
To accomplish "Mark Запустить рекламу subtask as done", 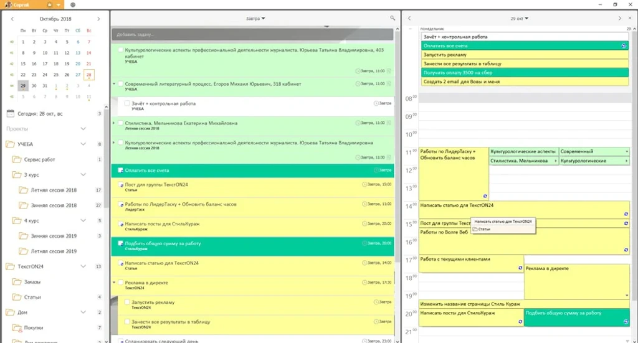I will click(127, 302).
